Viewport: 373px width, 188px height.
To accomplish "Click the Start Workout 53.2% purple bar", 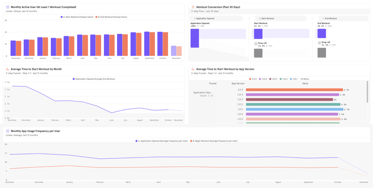I will [258, 34].
